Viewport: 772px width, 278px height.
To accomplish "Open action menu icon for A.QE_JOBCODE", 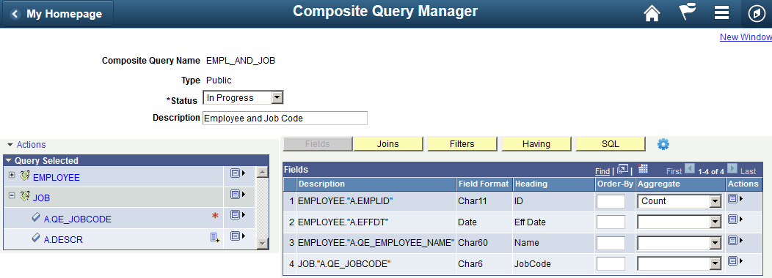I will pos(238,215).
